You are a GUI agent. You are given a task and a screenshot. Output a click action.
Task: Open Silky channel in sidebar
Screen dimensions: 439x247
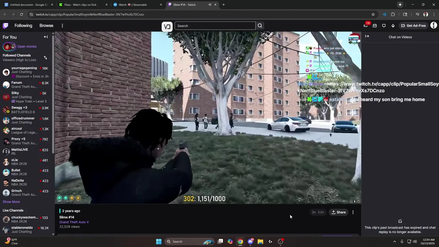point(26,97)
